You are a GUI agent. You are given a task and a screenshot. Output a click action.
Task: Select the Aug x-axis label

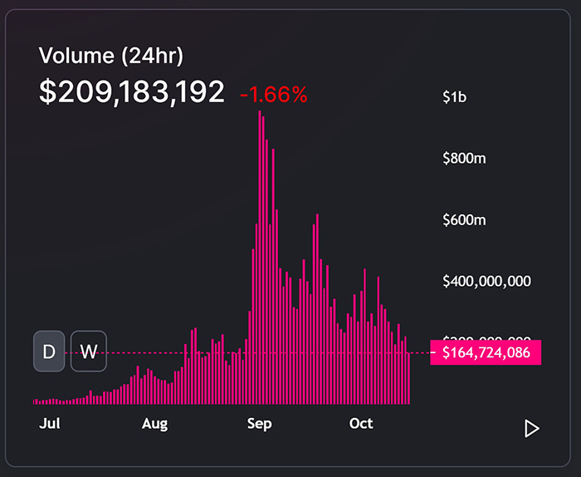[154, 424]
